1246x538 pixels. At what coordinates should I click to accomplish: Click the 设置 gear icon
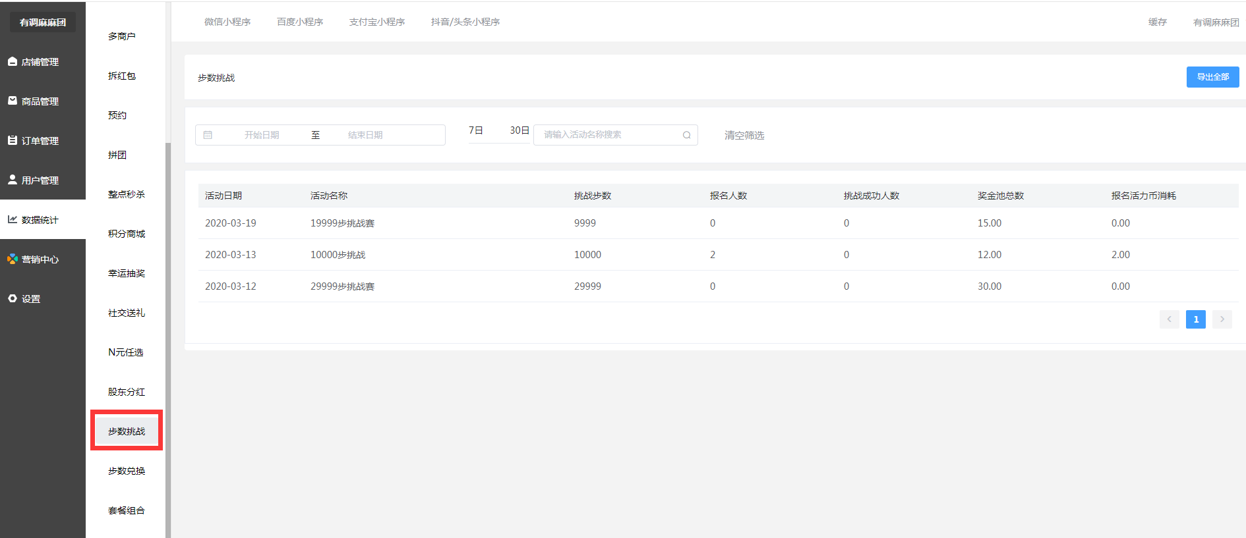pos(13,298)
